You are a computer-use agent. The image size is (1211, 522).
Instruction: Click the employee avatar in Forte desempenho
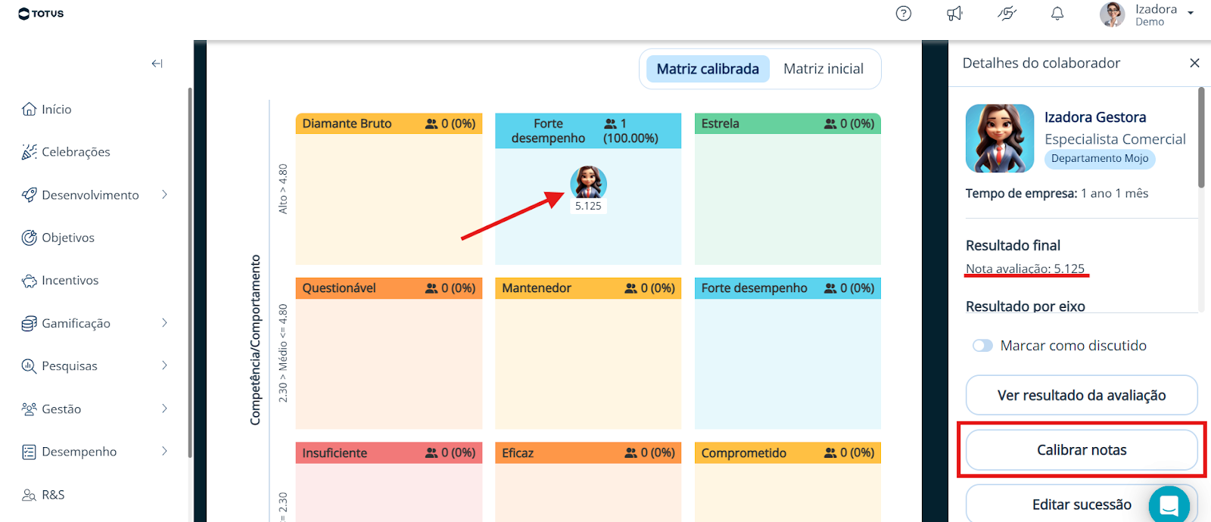(588, 183)
